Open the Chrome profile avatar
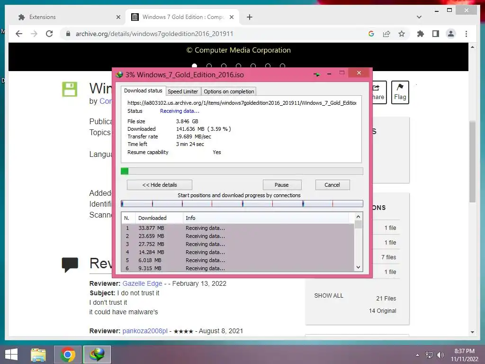 tap(451, 34)
